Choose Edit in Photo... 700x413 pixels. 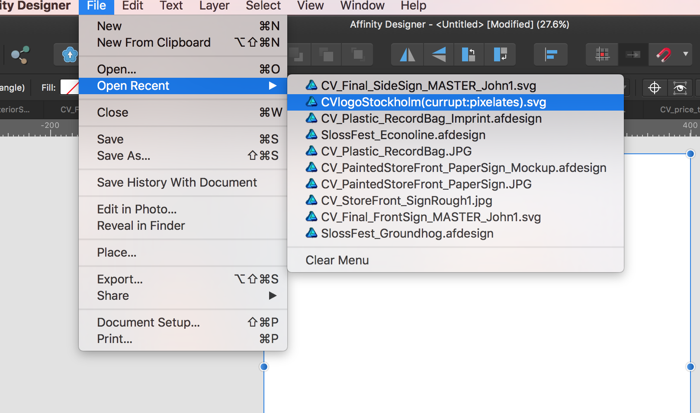point(183,209)
